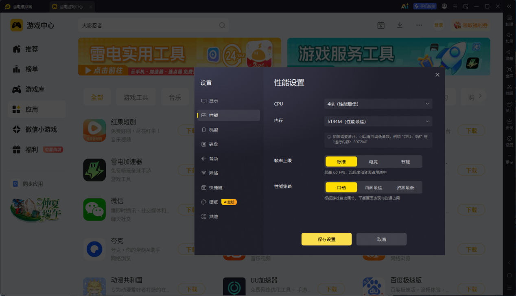This screenshot has width=516, height=296.
Task: Select 资源最低 performance strategy option
Action: [405, 187]
